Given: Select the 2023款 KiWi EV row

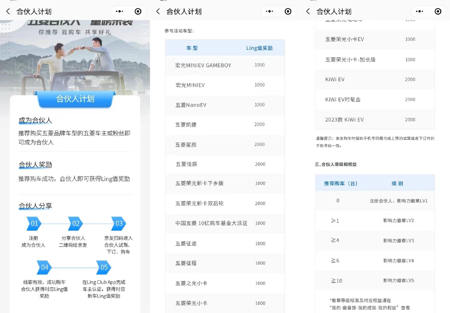Looking at the screenshot, I should point(375,119).
